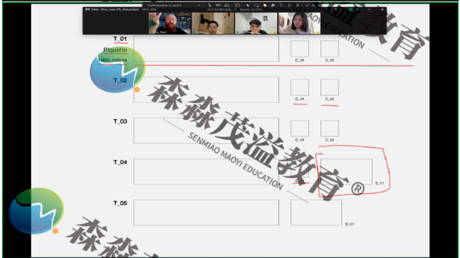Click the T_03 C_01 color box
This screenshot has width=460, height=258.
click(299, 128)
